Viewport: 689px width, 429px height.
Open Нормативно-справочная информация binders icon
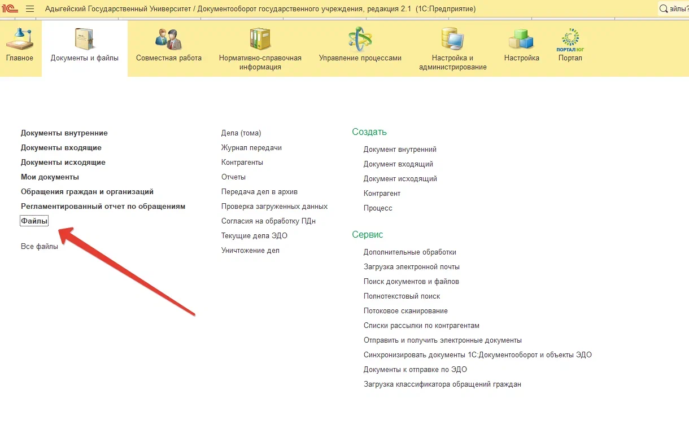click(x=260, y=38)
